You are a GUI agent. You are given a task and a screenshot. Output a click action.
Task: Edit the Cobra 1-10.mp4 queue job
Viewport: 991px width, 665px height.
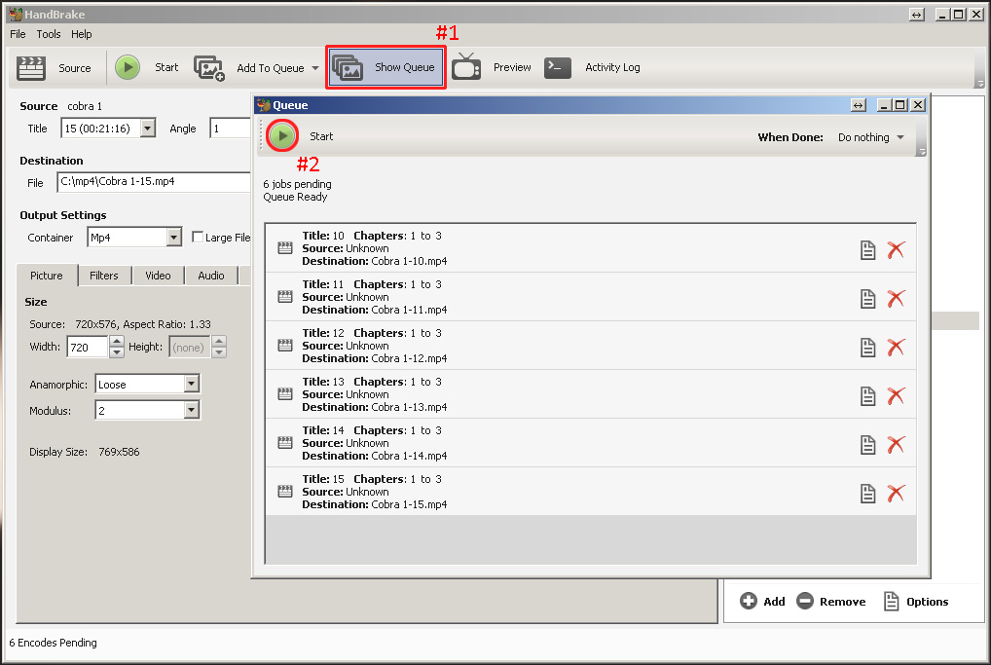coord(867,250)
